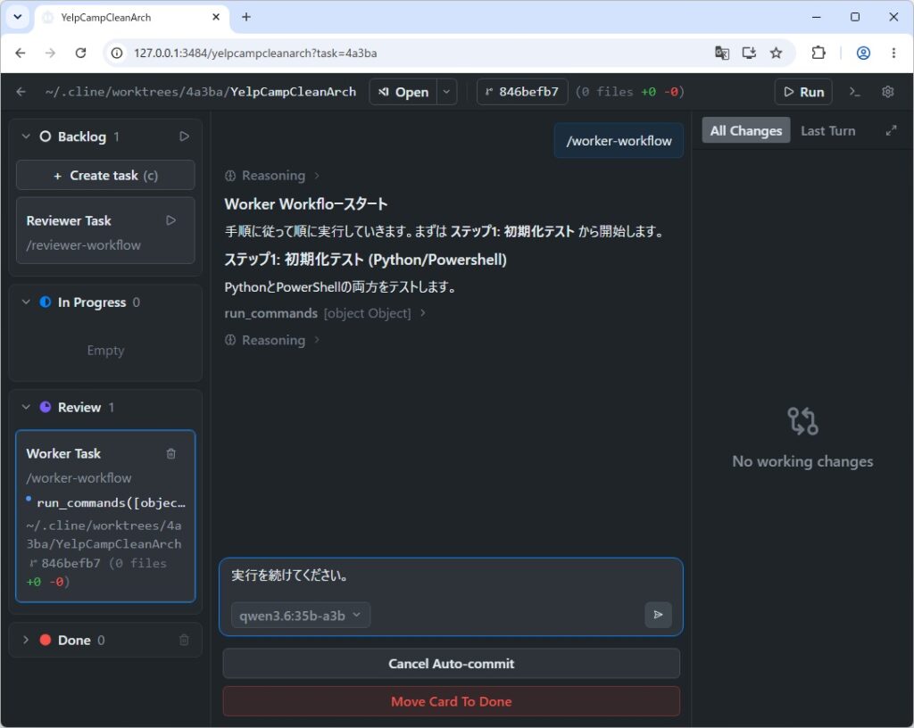Click browser forward navigation arrow

click(51, 53)
